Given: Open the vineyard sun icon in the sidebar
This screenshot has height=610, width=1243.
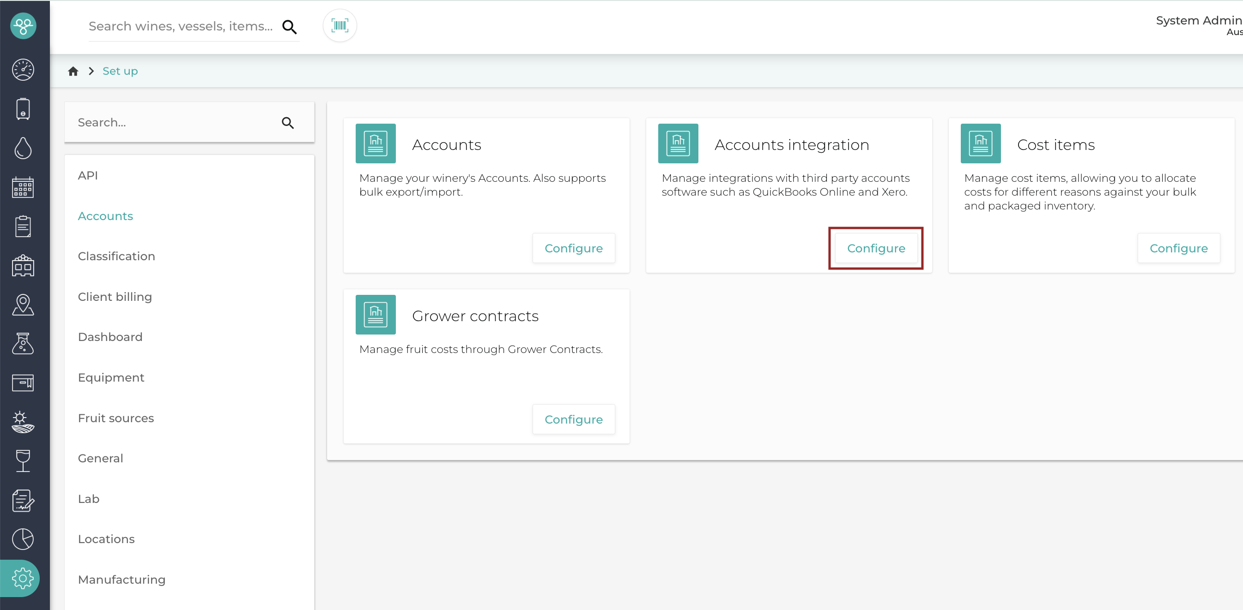Looking at the screenshot, I should (x=23, y=422).
